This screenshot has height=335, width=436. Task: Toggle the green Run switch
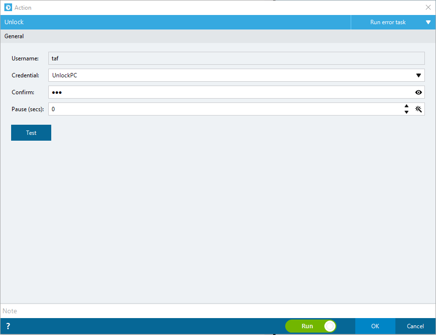coord(311,326)
